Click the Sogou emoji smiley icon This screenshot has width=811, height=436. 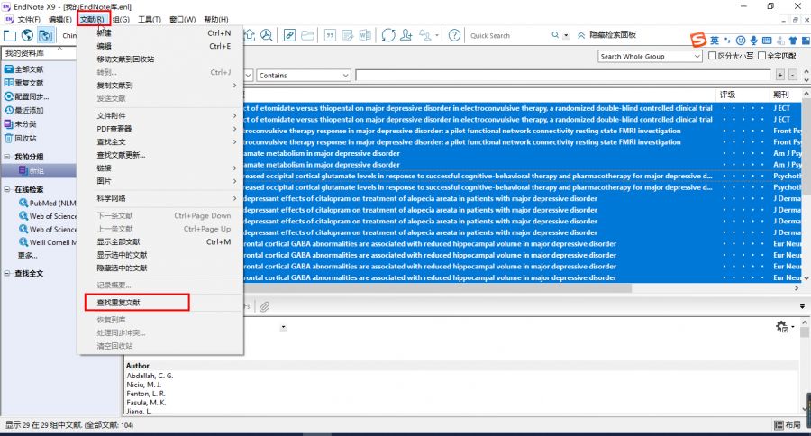click(741, 41)
